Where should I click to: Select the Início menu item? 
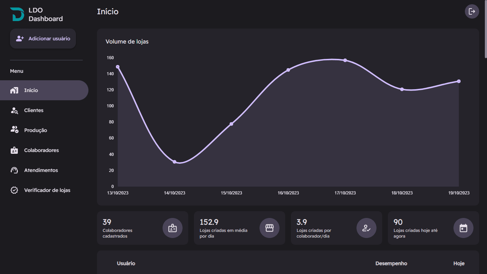(31, 90)
